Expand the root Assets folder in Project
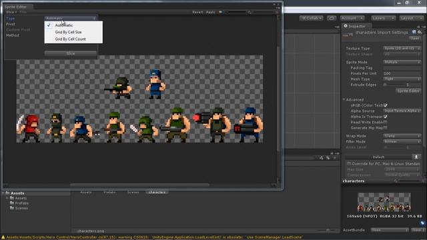This screenshot has height=240, width=427. (x=3, y=193)
